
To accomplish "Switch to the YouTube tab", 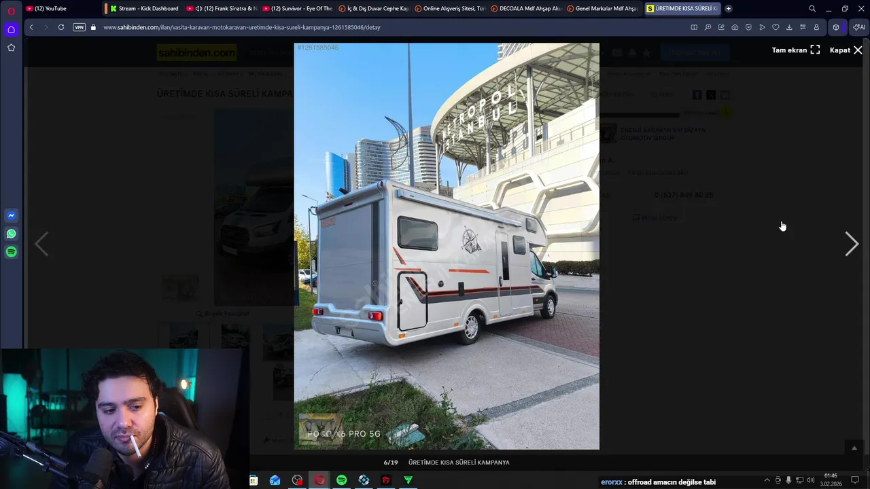I will click(x=61, y=9).
